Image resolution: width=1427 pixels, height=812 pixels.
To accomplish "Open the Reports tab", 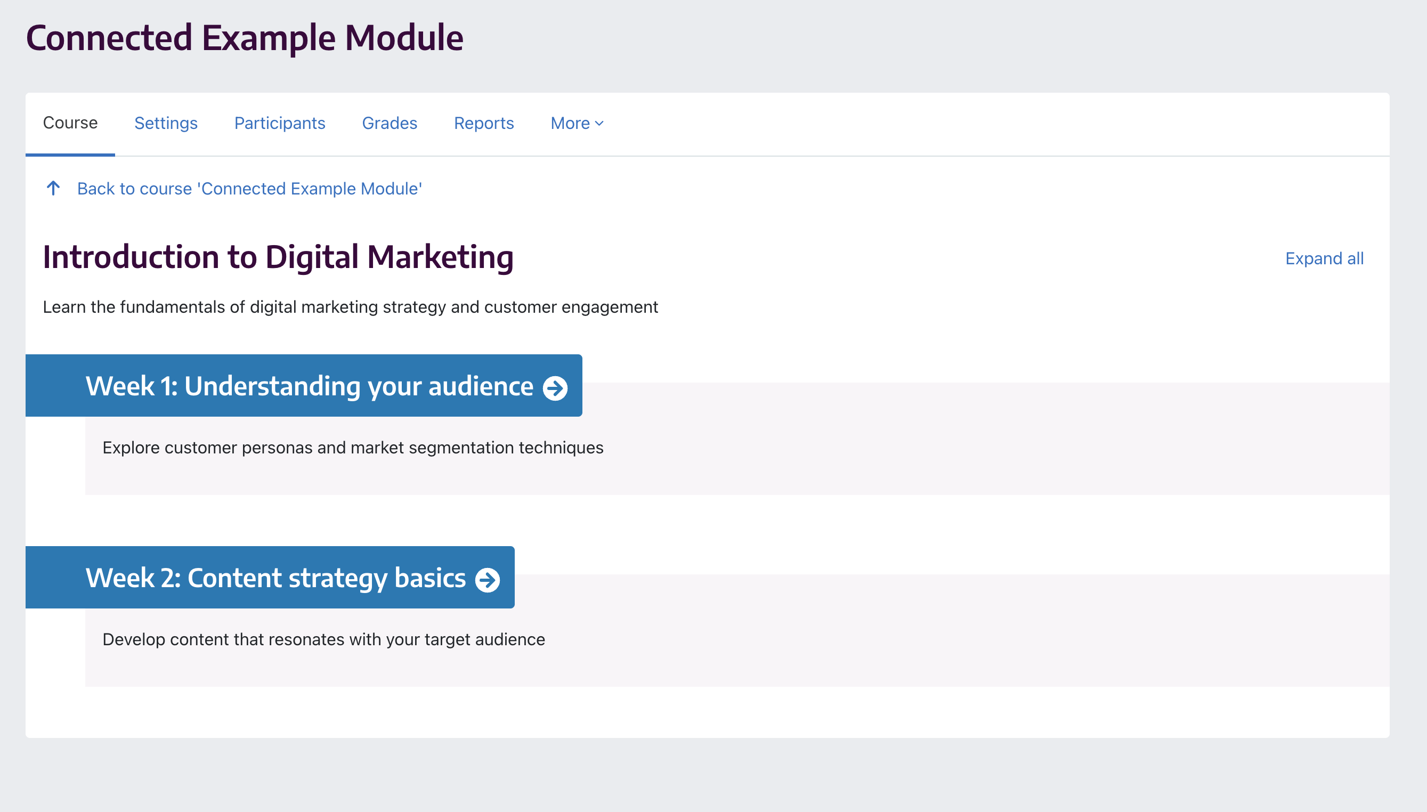I will tap(483, 123).
